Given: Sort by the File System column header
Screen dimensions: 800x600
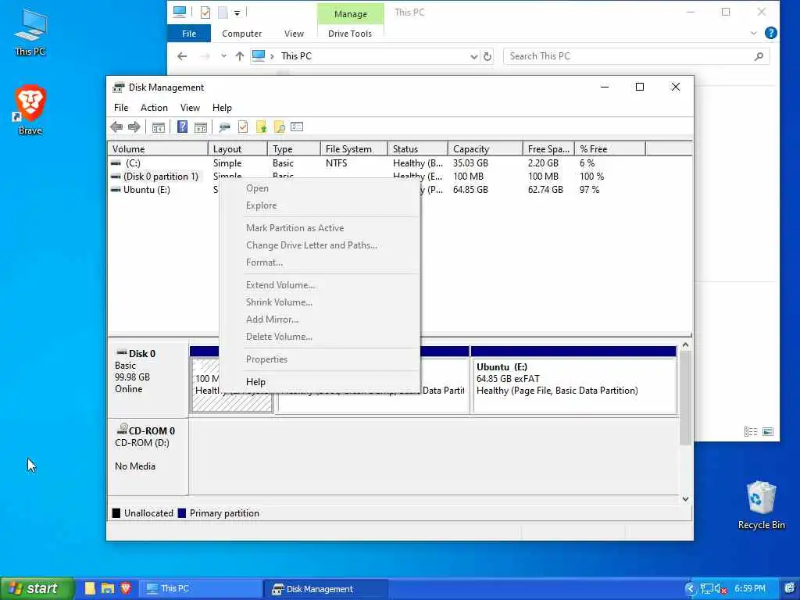Looking at the screenshot, I should click(354, 149).
